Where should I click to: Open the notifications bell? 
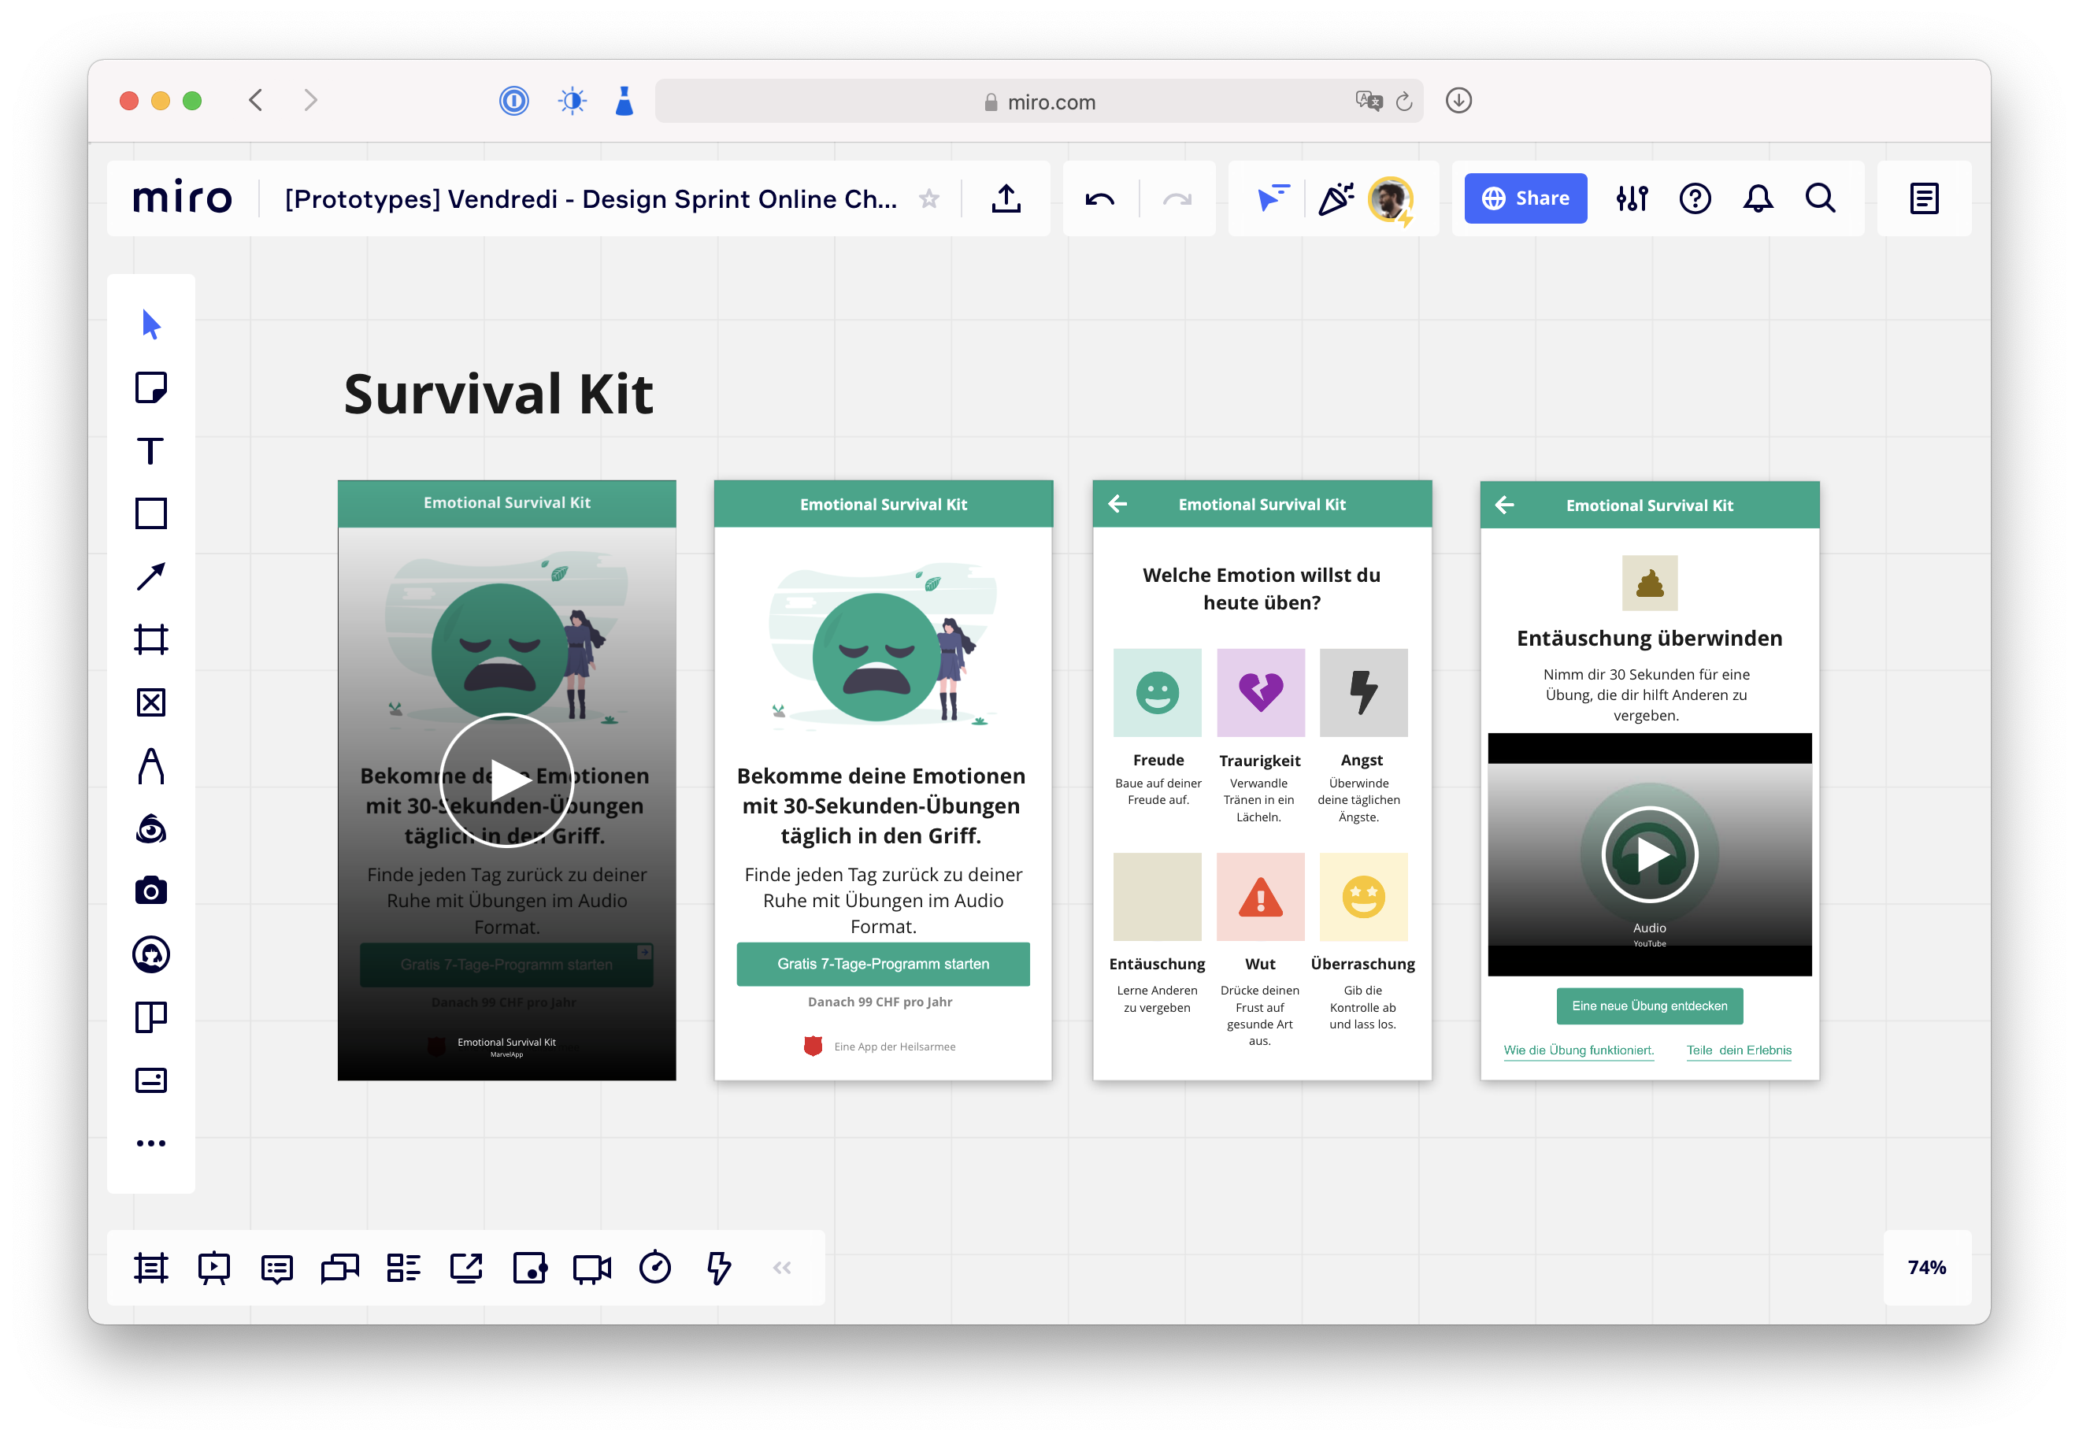tap(1759, 198)
